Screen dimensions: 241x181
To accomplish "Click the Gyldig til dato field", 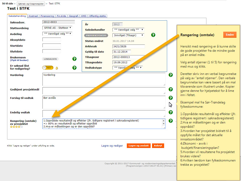I will [x=122, y=52].
